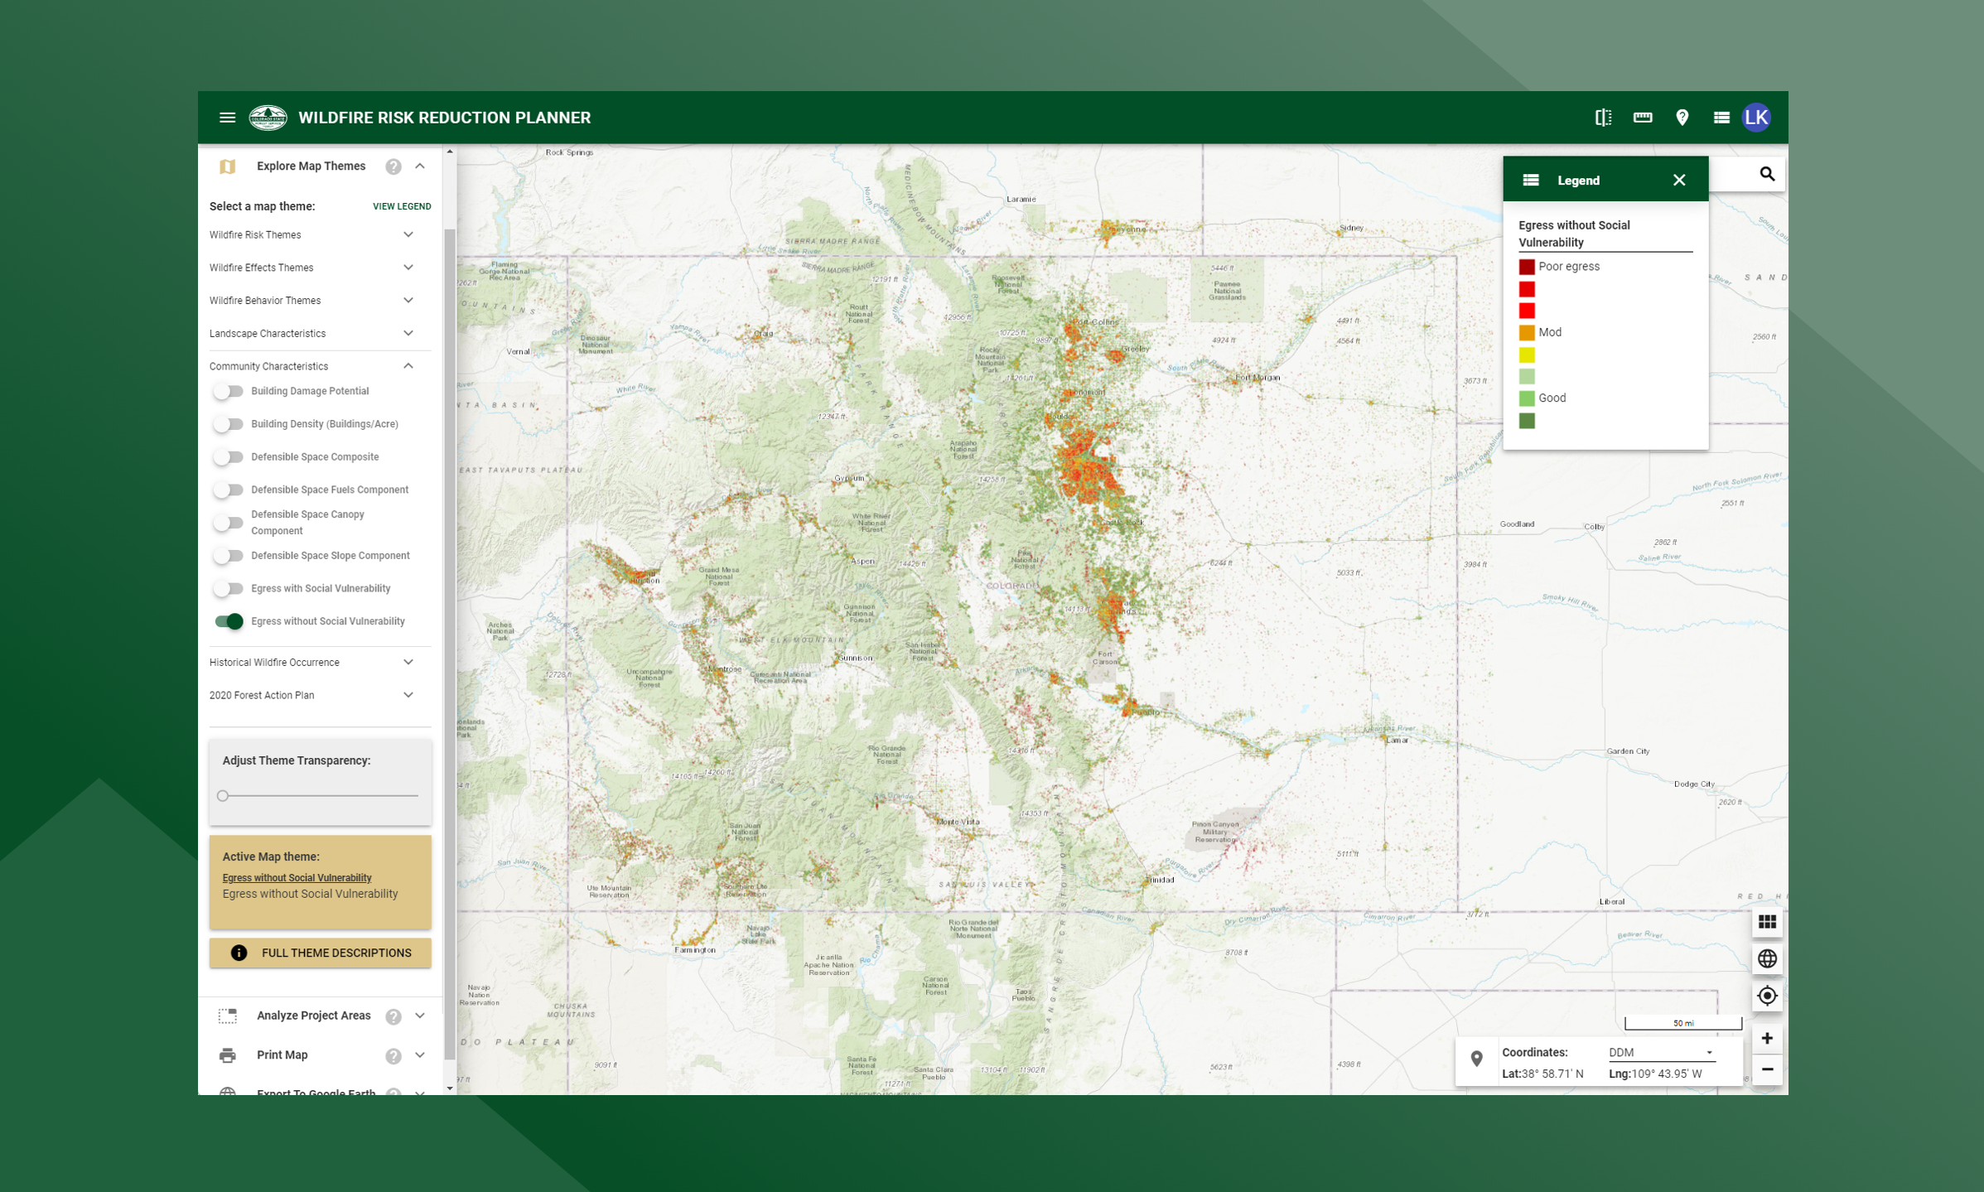Expand Landscape Characteristics group
Viewport: 1984px width, 1192px height.
(x=408, y=333)
